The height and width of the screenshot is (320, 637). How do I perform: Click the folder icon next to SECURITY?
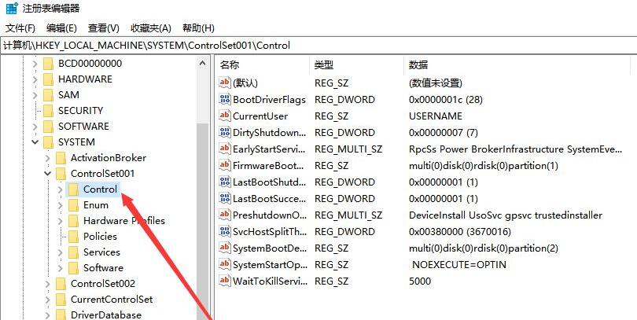click(x=48, y=111)
